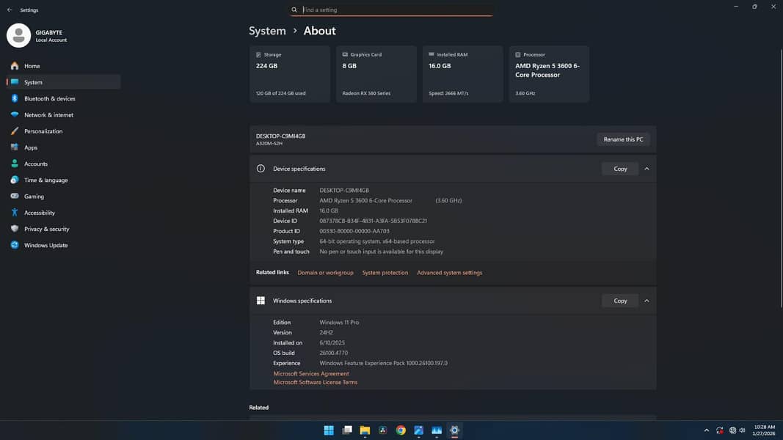The image size is (783, 440).
Task: Click the Find a setting search box
Action: pyautogui.click(x=394, y=10)
